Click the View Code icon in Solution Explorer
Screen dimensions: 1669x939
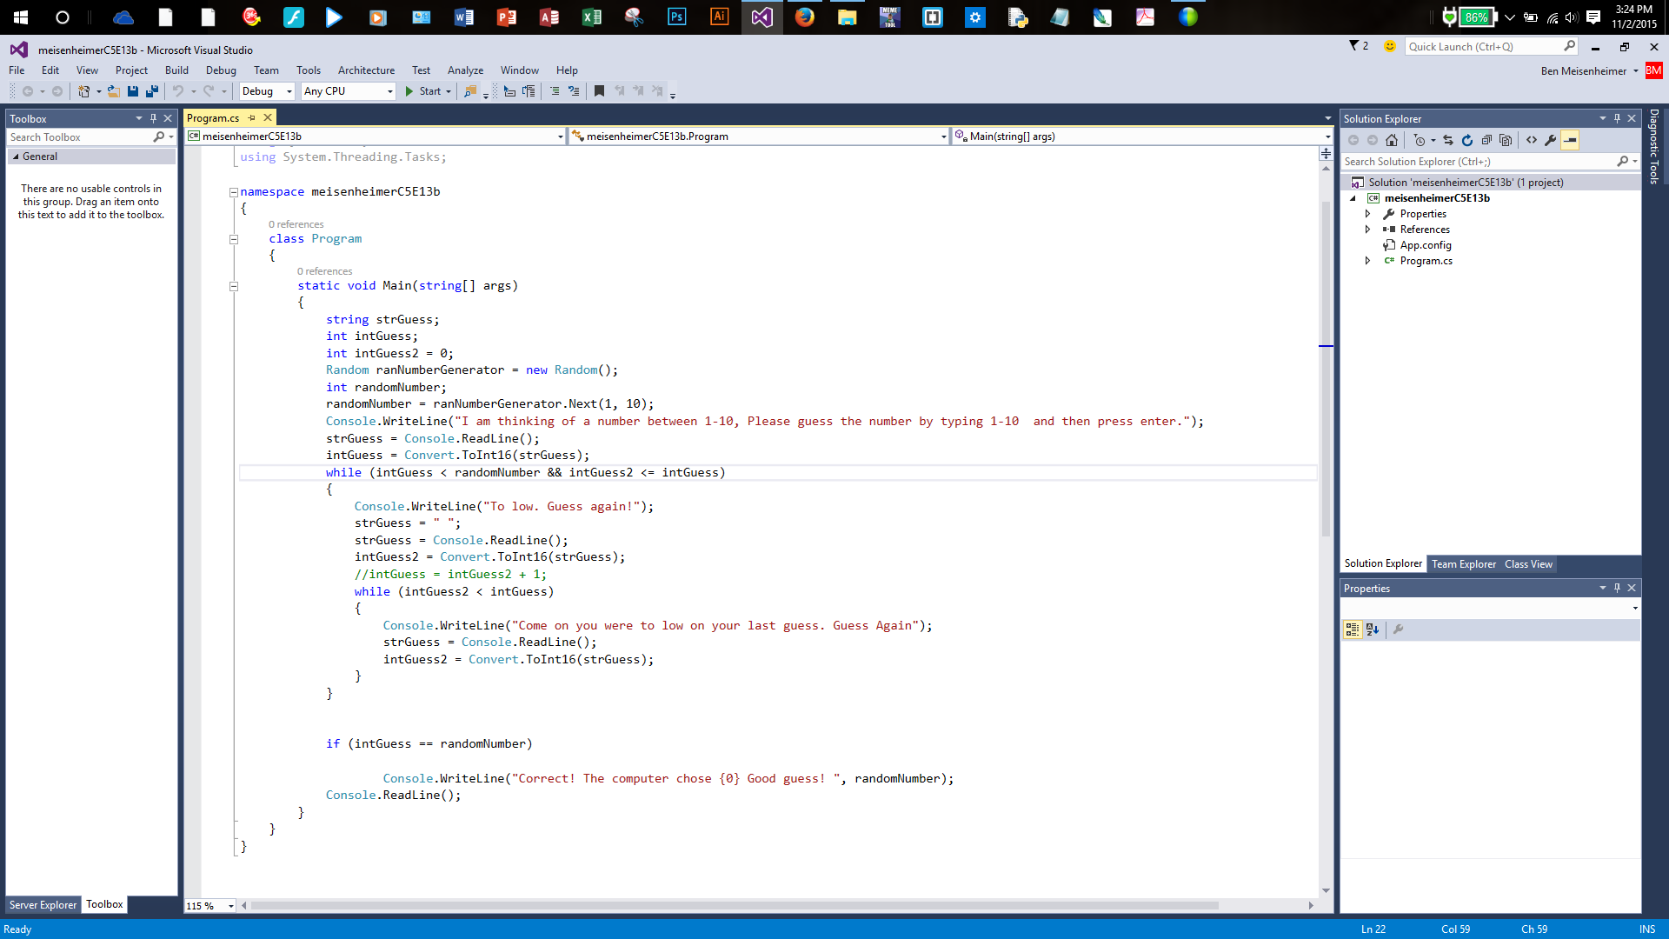click(1532, 140)
